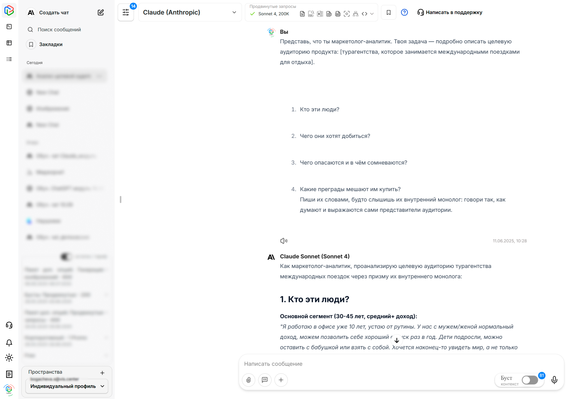The width and height of the screenshot is (582, 399).
Task: Click Основной сегмент (30-45 лет) bold text
Action: [x=348, y=316]
